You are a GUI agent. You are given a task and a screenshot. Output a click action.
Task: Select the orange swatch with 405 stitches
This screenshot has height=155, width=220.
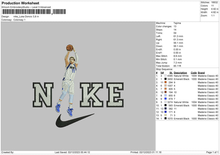point(166,89)
